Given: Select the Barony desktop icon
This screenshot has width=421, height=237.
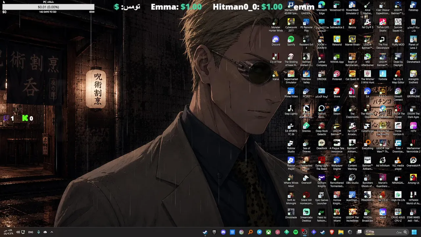Looking at the screenshot, I should (352, 24).
